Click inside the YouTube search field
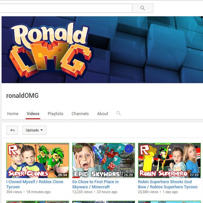The width and height of the screenshot is (203, 203). 66,8
